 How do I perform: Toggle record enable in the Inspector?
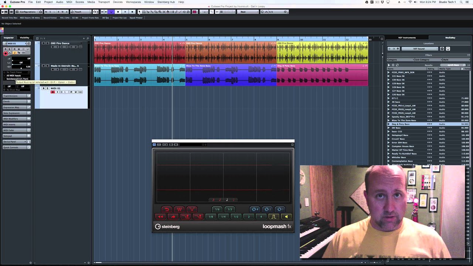[6, 53]
